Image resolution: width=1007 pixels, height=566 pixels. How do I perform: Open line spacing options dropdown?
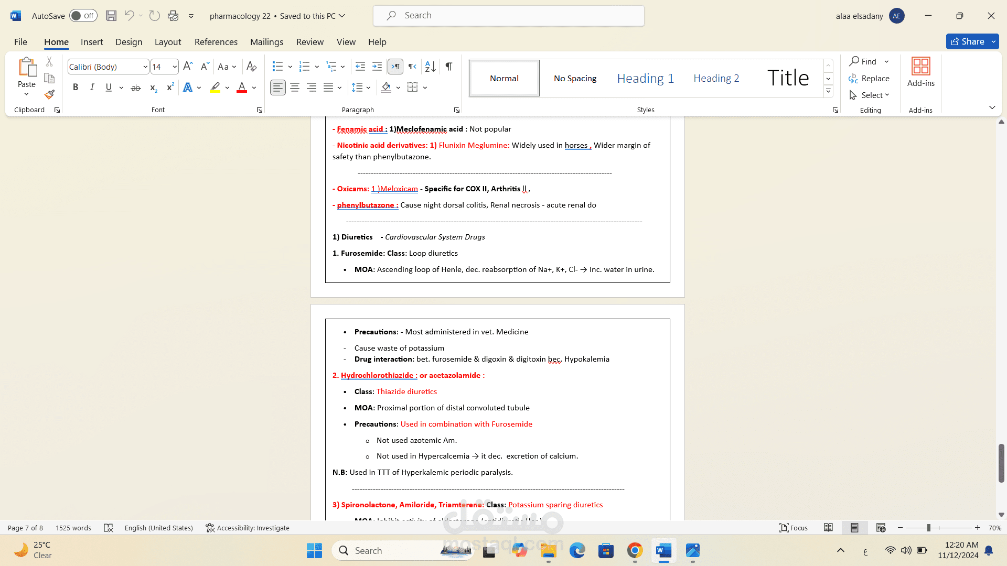369,88
